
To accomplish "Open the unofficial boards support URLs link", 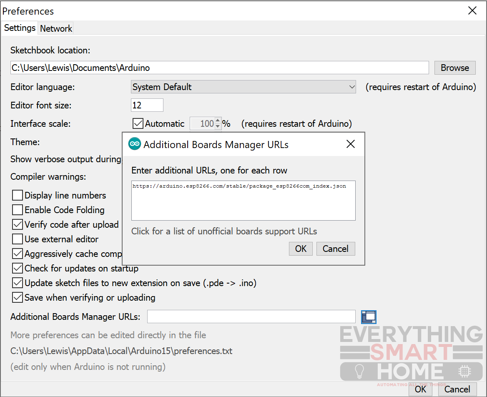I will pos(224,231).
